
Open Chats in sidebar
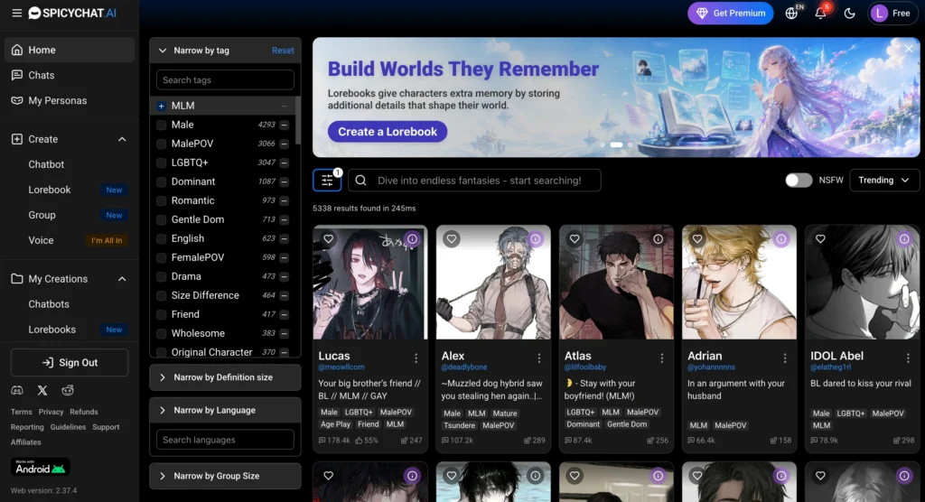(69, 76)
